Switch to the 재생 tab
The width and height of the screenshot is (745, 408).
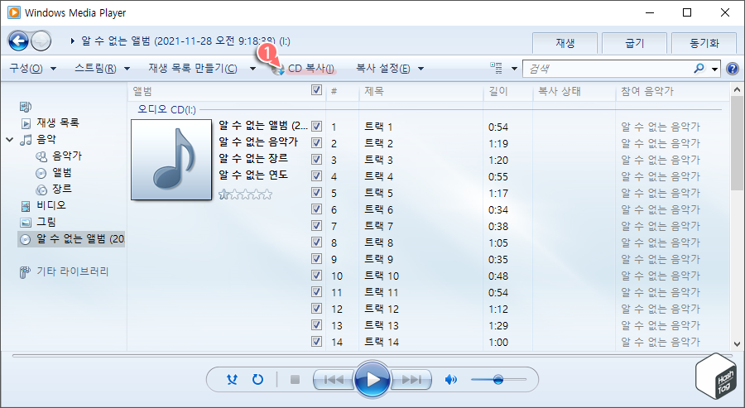[x=565, y=43]
